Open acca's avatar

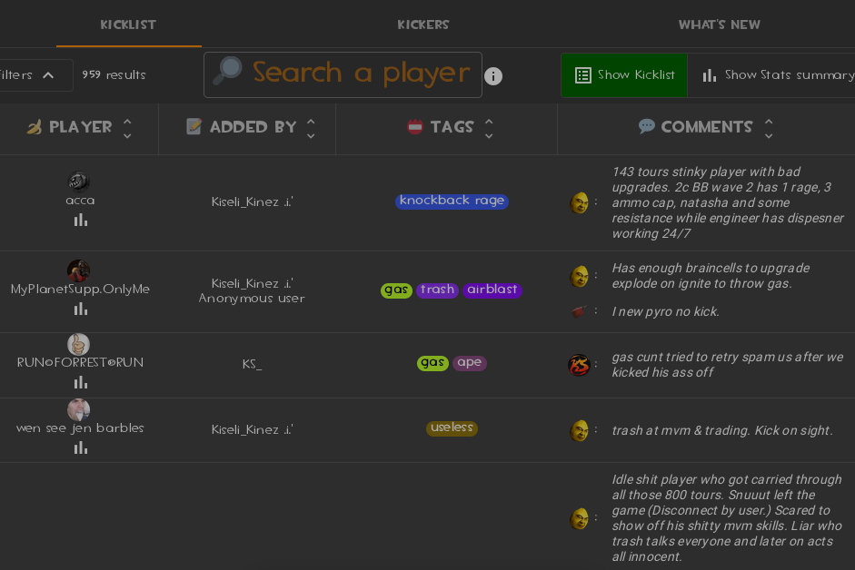coord(78,182)
